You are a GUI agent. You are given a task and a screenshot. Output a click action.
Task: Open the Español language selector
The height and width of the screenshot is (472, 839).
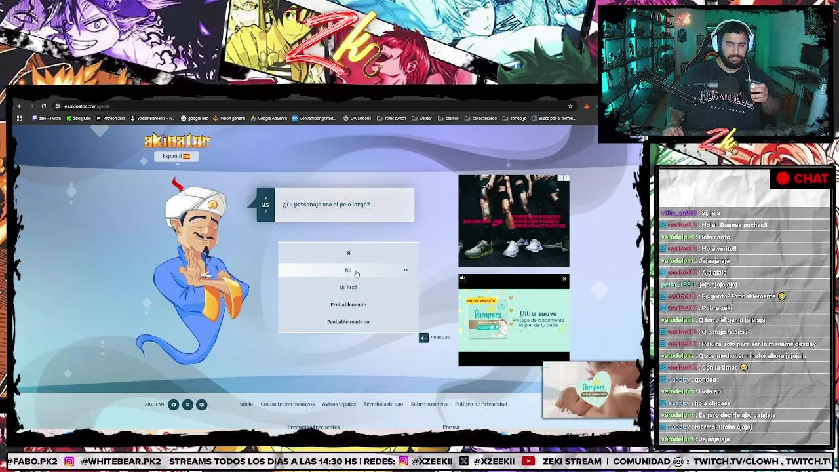pyautogui.click(x=176, y=157)
